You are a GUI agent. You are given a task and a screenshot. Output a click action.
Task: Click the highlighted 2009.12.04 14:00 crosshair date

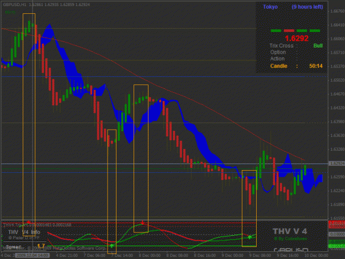pyautogui.click(x=33, y=256)
